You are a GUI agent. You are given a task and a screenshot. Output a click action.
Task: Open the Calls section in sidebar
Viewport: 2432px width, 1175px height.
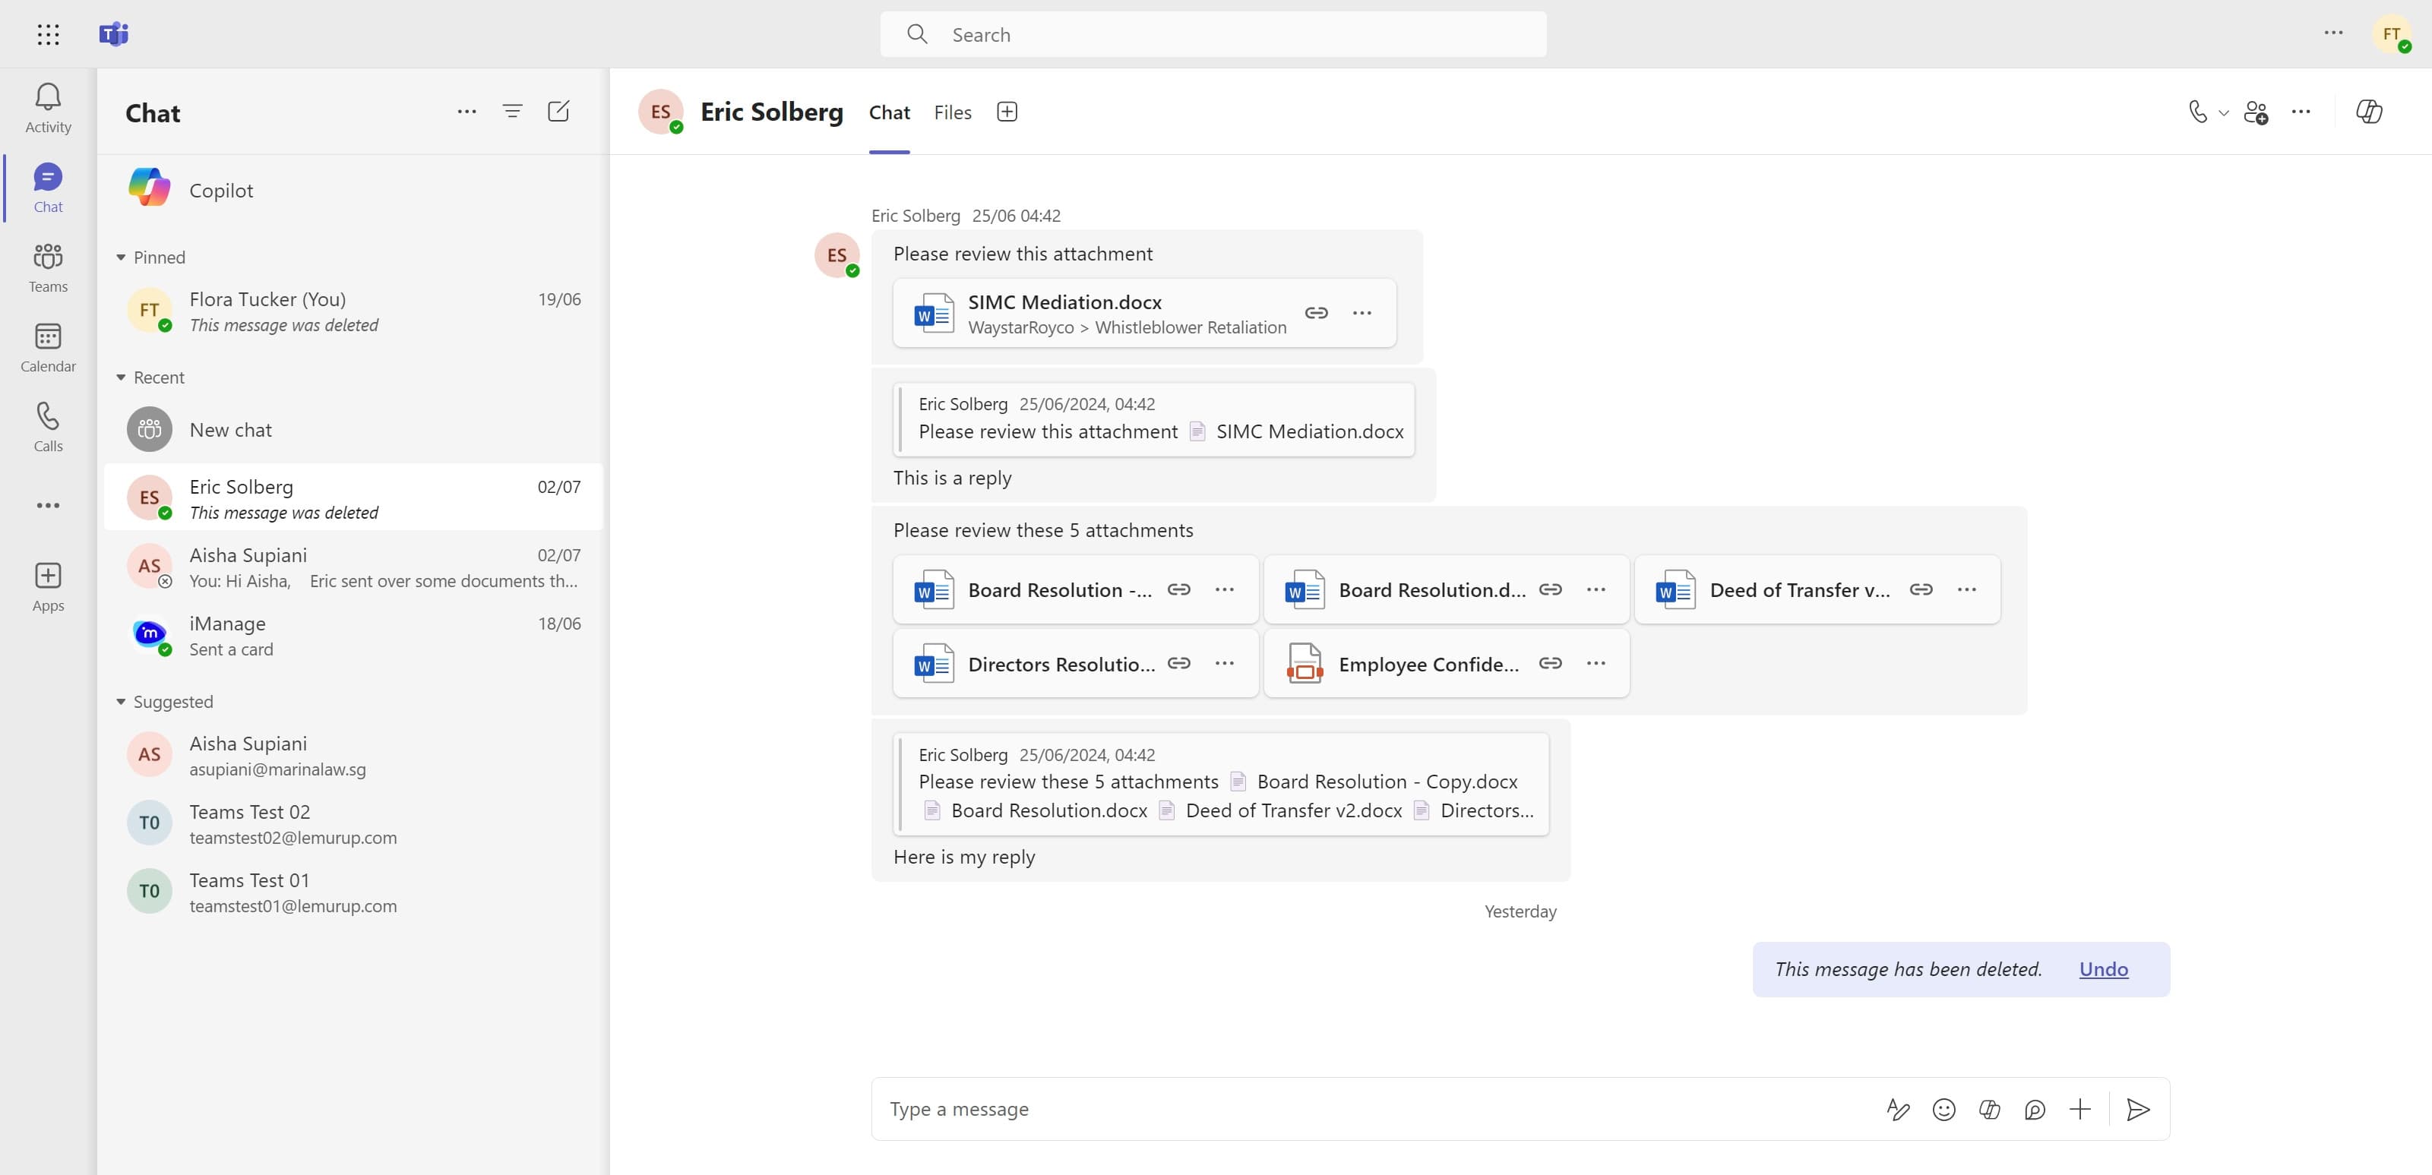tap(48, 428)
